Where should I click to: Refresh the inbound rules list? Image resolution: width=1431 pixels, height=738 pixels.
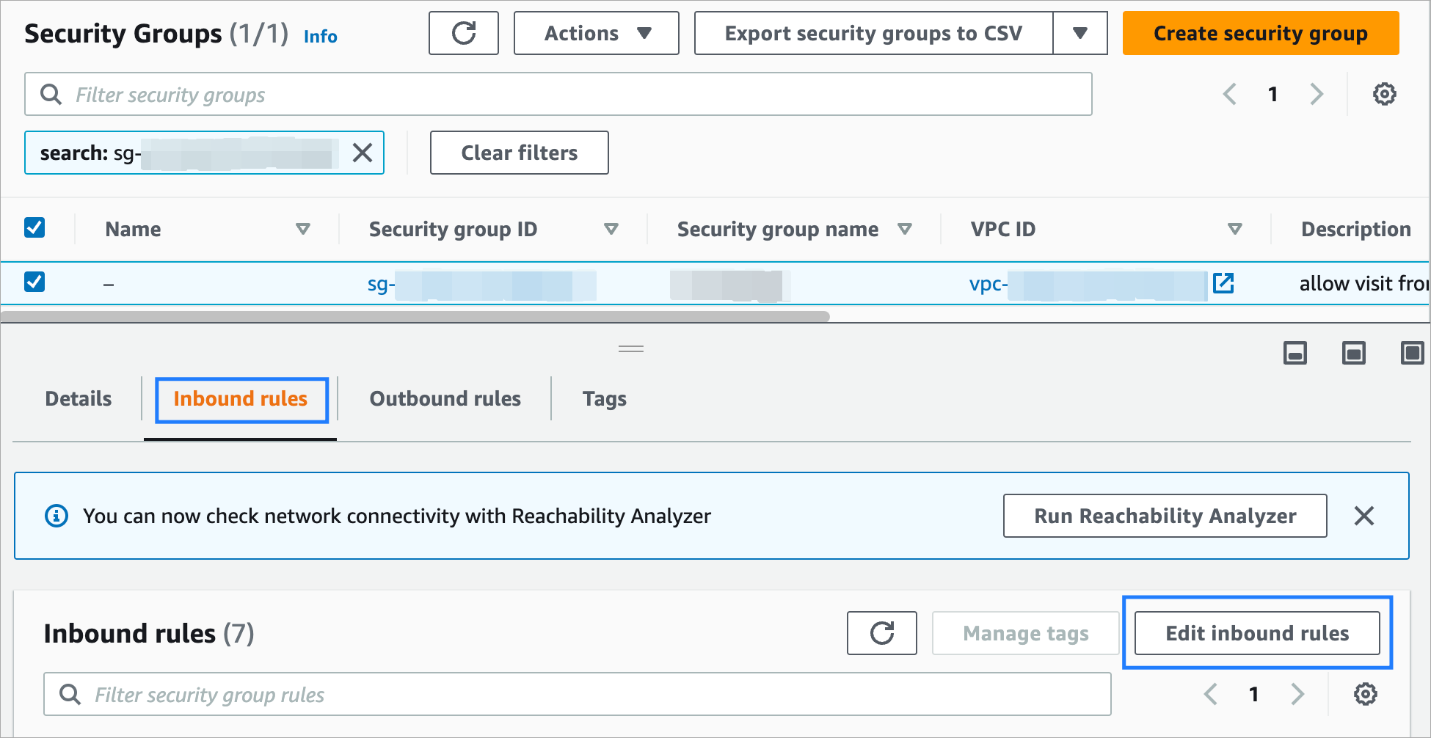(881, 633)
